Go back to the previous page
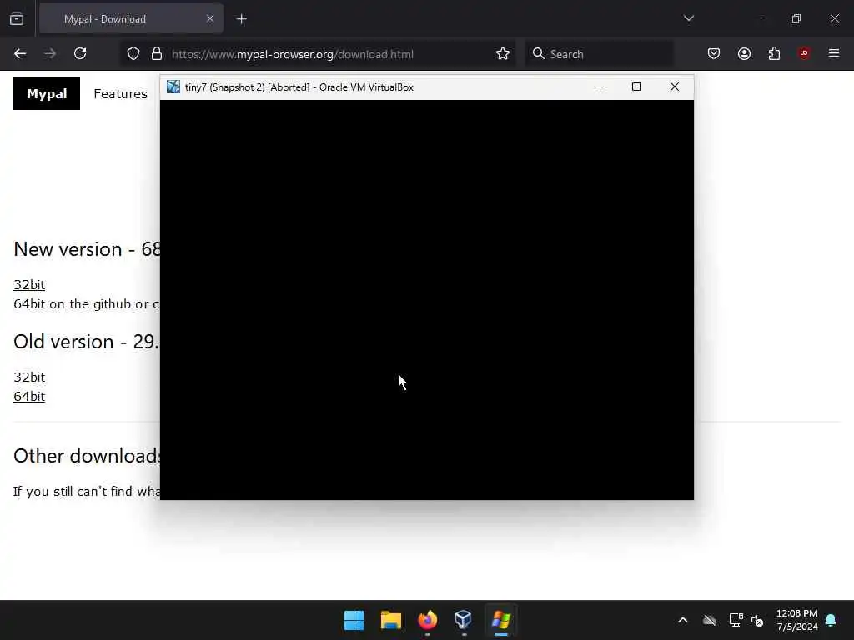This screenshot has height=640, width=854. pos(20,54)
